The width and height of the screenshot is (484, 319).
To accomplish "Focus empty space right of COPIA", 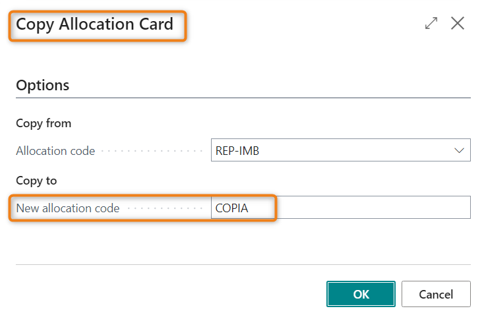I will (x=369, y=208).
